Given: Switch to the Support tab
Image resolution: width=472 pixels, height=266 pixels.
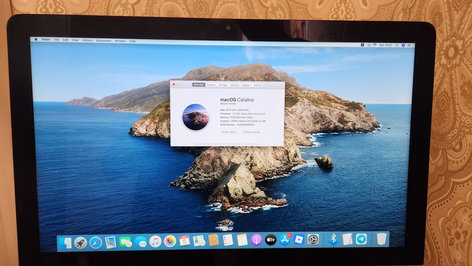Looking at the screenshot, I should [246, 85].
